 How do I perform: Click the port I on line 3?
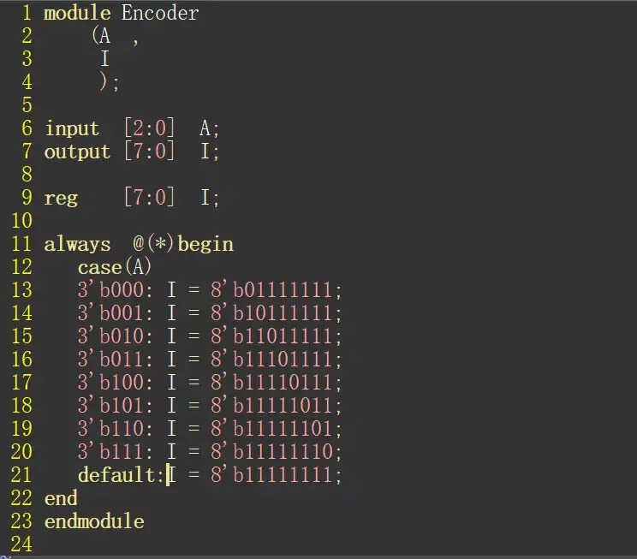point(104,59)
